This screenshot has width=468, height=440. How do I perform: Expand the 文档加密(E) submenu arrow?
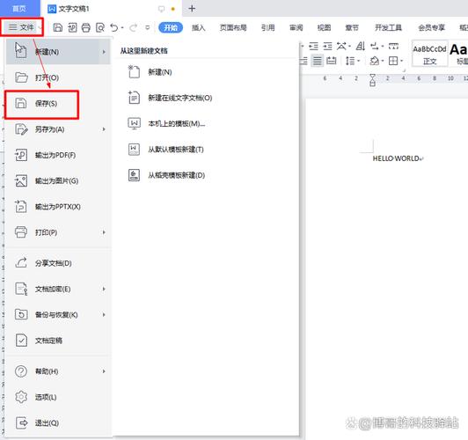point(104,289)
